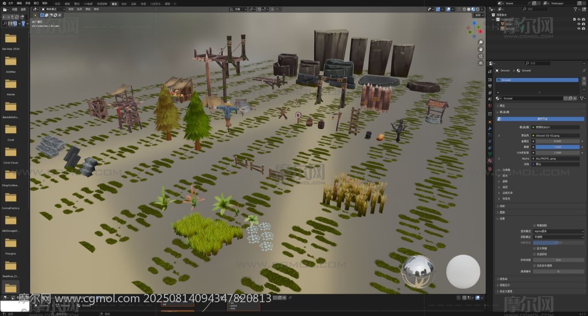Viewport: 588px width, 316px height.
Task: Toggle first checkbox below the blue clip slider
Action: pyautogui.click(x=534, y=248)
